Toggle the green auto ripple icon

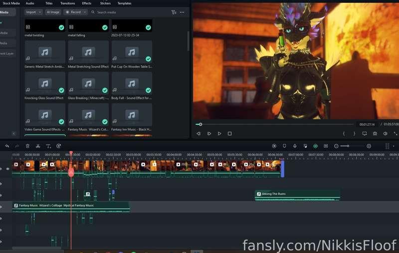[x=315, y=146]
